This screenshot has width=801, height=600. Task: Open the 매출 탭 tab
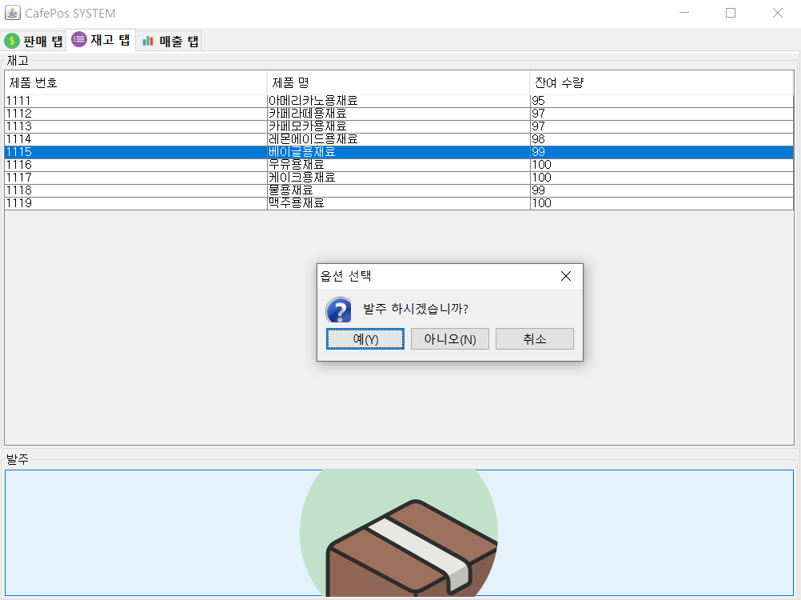[x=169, y=41]
